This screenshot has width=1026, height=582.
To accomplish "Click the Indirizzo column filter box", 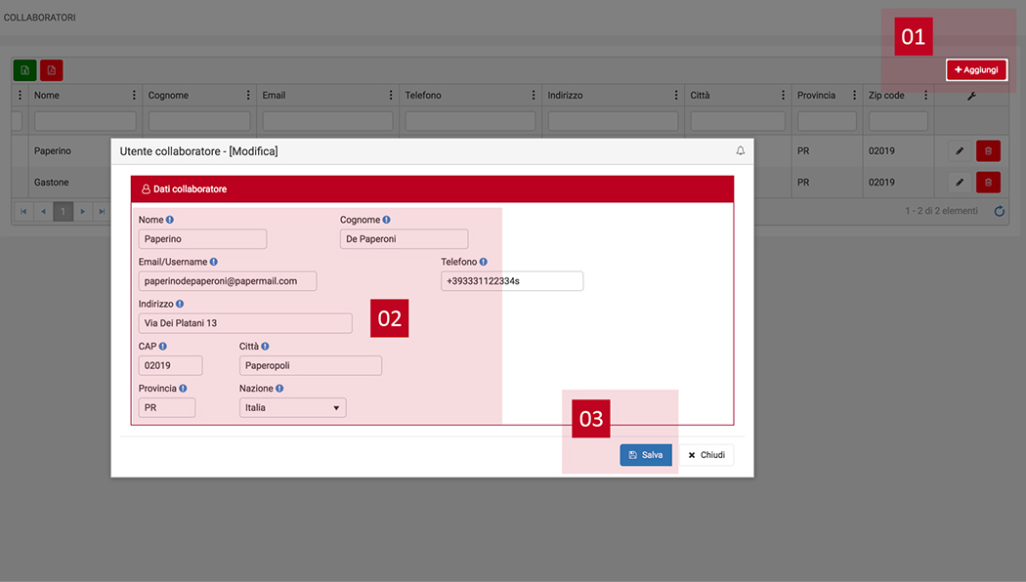I will pyautogui.click(x=613, y=121).
